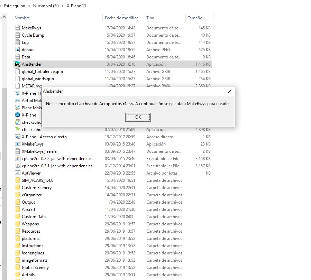Navigate to Este equipo in breadcrumb
This screenshot has width=311, height=280.
(x=14, y=6)
